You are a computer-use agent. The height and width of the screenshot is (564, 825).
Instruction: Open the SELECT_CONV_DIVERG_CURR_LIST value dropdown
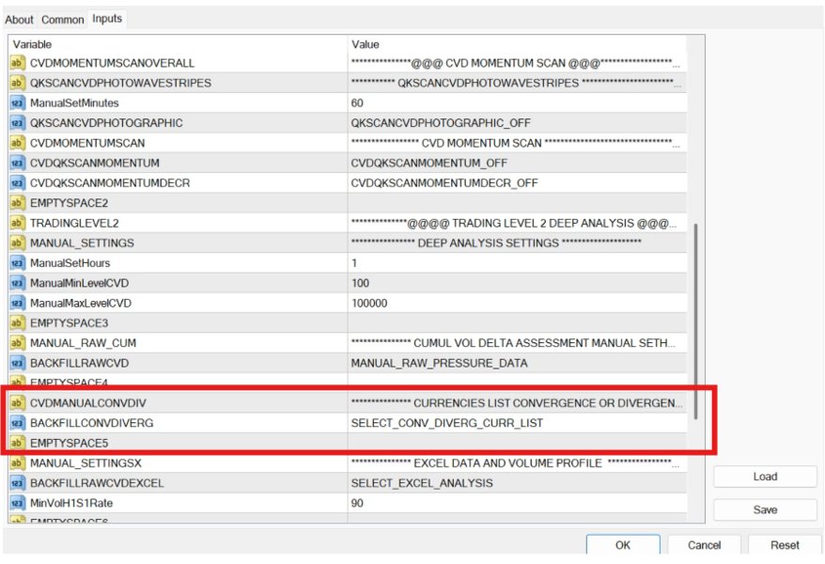point(517,423)
